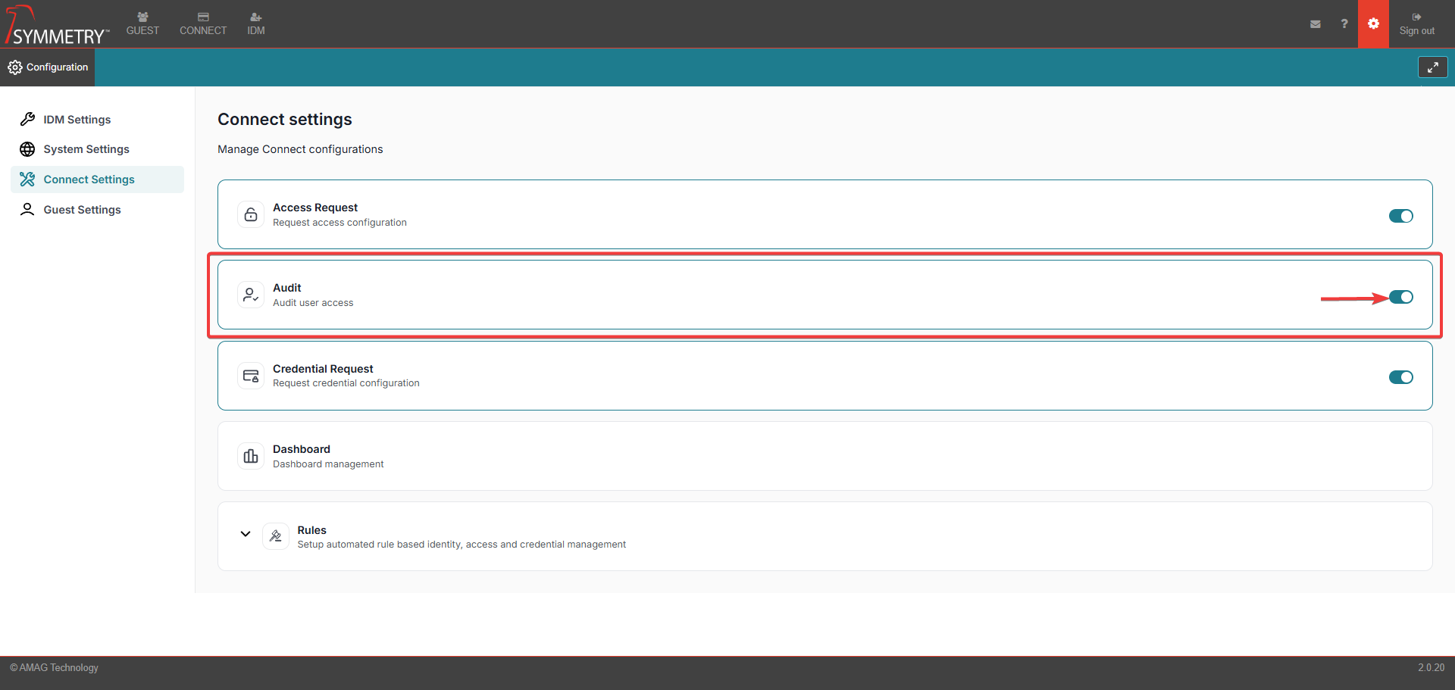
Task: Click the fullscreen expand arrows icon
Action: (1432, 67)
